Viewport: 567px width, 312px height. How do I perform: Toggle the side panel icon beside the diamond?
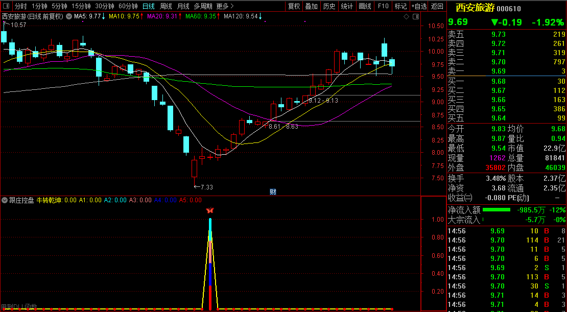click(414, 17)
